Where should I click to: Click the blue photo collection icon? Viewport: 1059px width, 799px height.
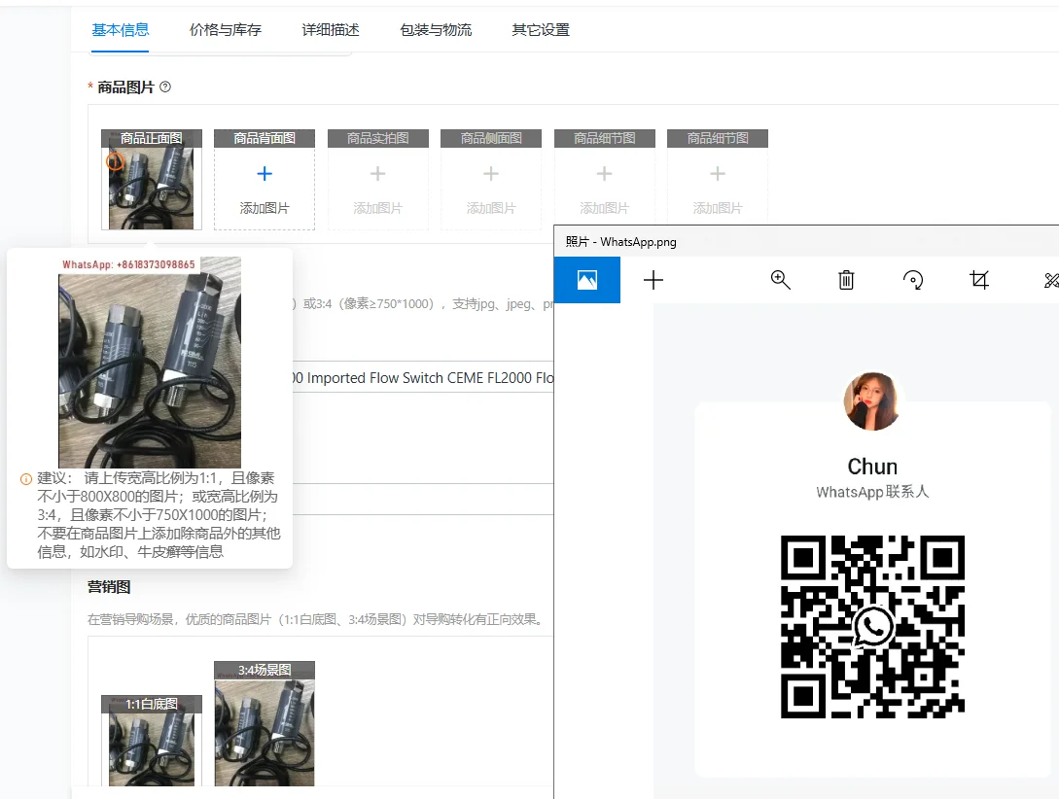click(x=586, y=280)
